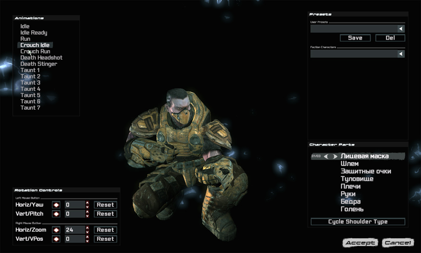Cycle to previous Лицевая маска option
This screenshot has width=421, height=253.
point(326,156)
